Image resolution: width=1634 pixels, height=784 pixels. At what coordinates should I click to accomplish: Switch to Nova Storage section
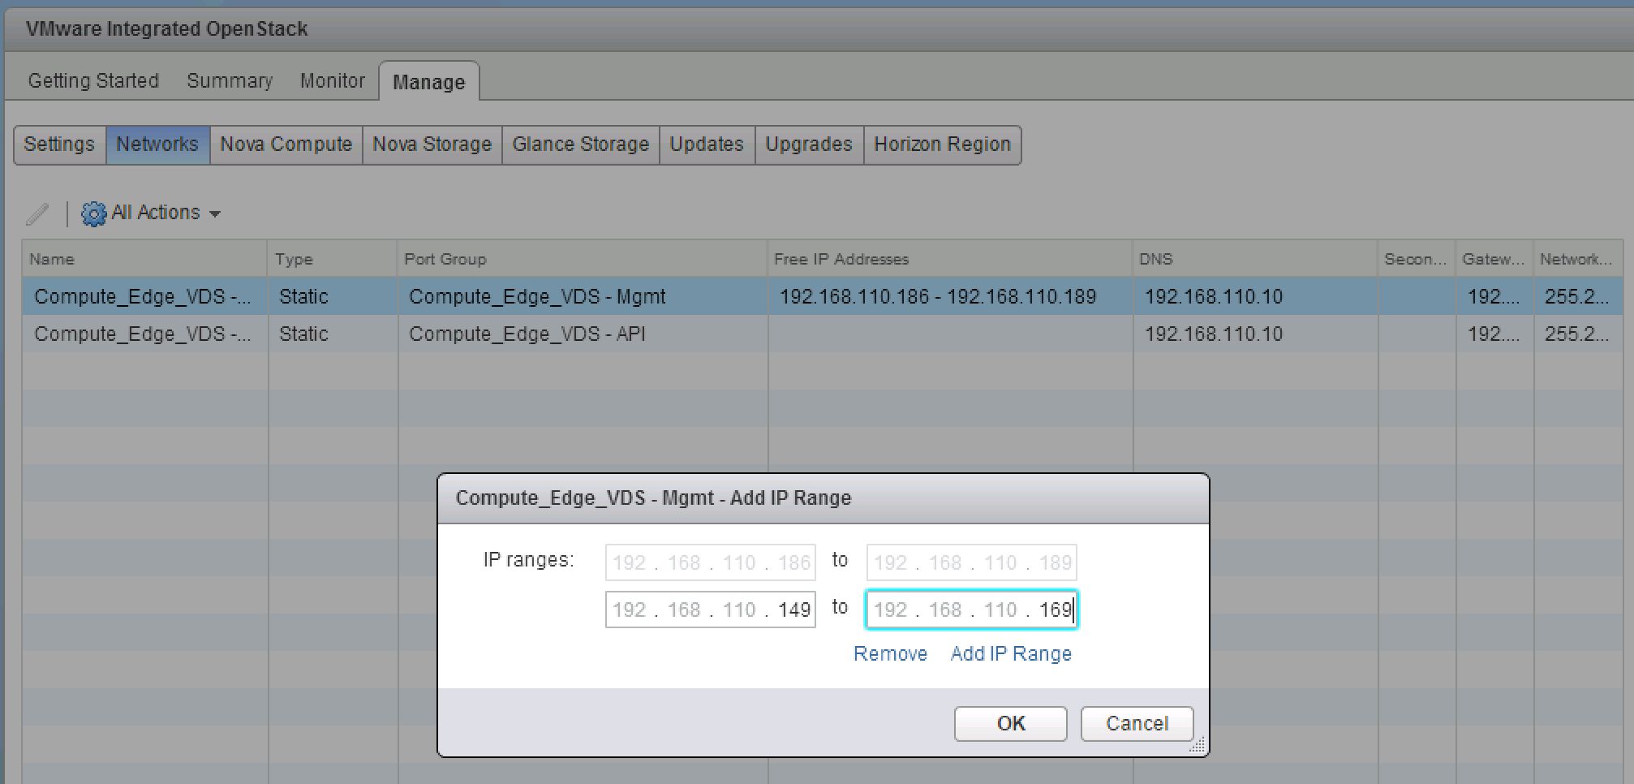coord(432,144)
